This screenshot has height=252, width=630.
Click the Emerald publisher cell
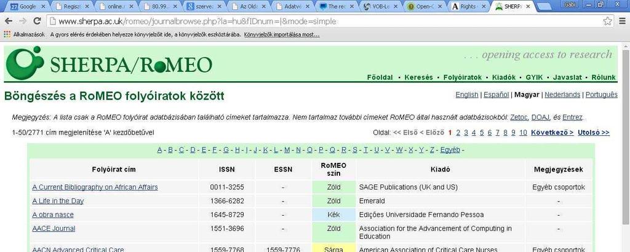point(441,200)
